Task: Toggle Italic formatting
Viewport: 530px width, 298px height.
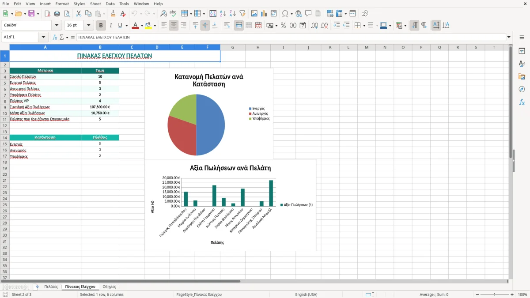Action: point(111,26)
